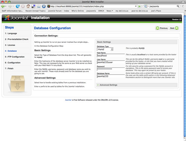Select step 6 : Configuration
The width and height of the screenshot is (186, 141).
13,63
